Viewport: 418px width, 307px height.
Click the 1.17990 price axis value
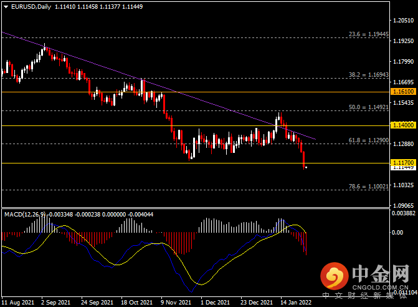pos(404,62)
